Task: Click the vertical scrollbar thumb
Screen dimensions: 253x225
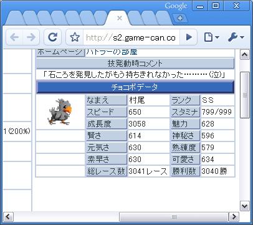Action: pos(245,95)
